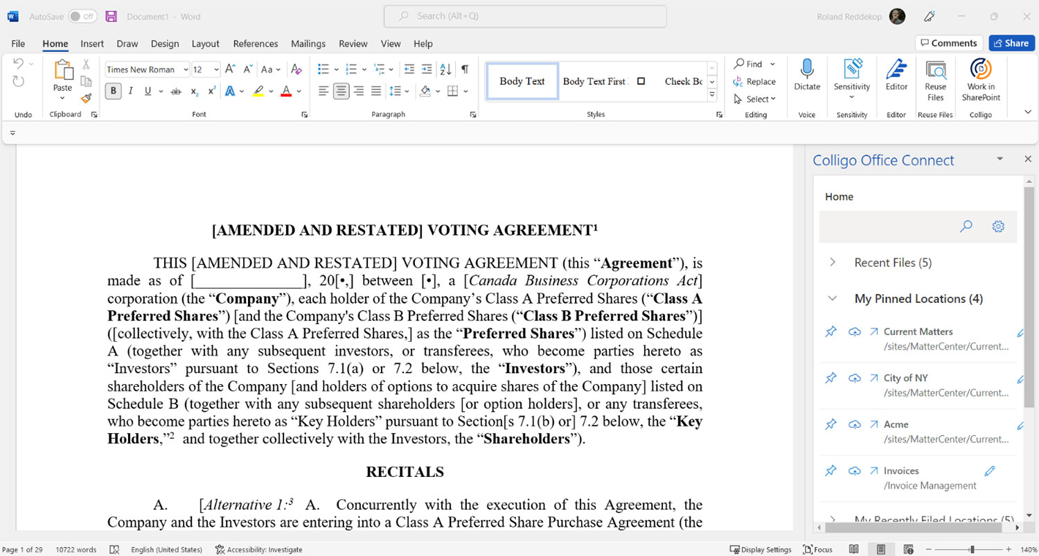Image resolution: width=1039 pixels, height=556 pixels.
Task: Click Colligo Work in SharePoint icon
Action: coord(981,80)
